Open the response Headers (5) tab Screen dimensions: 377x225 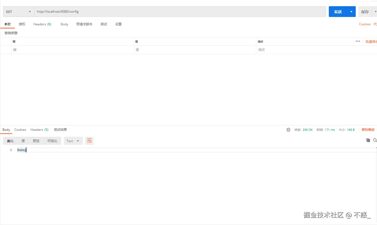(39, 130)
